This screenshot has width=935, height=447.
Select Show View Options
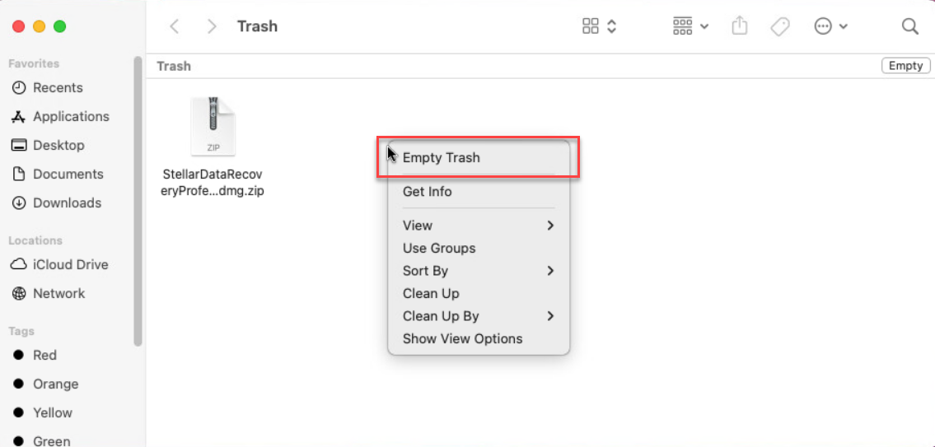(462, 339)
